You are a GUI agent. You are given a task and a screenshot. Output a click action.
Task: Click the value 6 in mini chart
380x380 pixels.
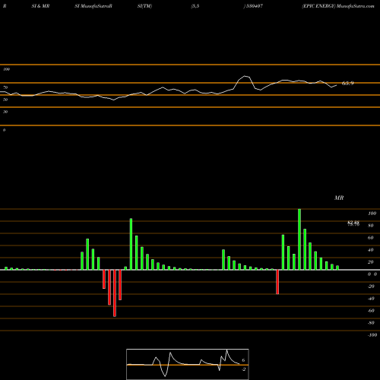tap(243, 360)
